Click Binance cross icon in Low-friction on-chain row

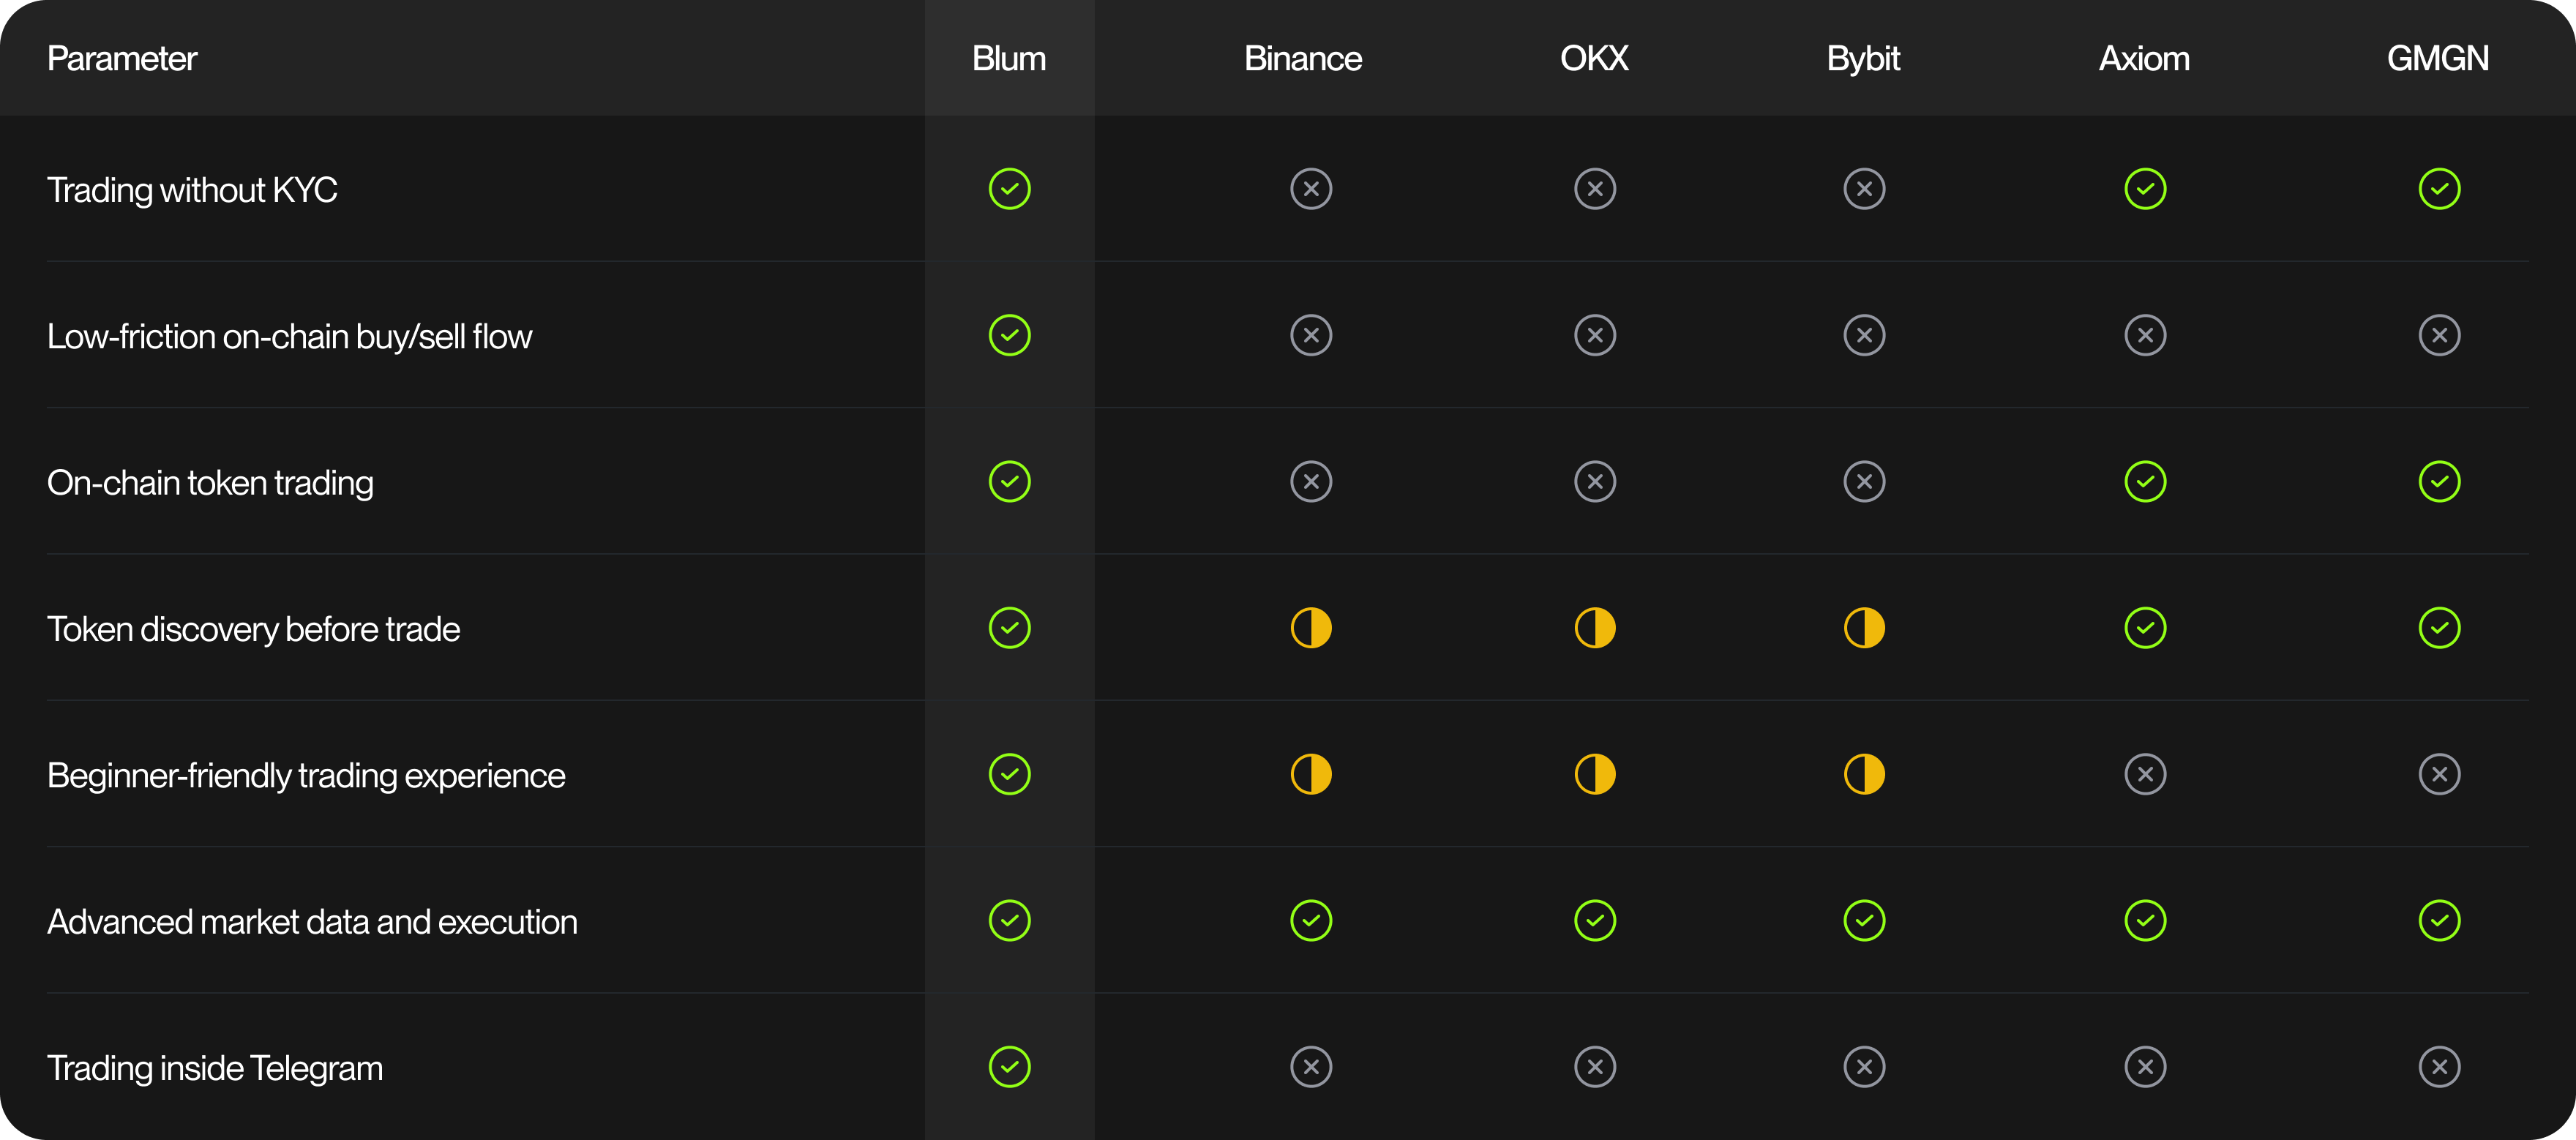(1310, 335)
